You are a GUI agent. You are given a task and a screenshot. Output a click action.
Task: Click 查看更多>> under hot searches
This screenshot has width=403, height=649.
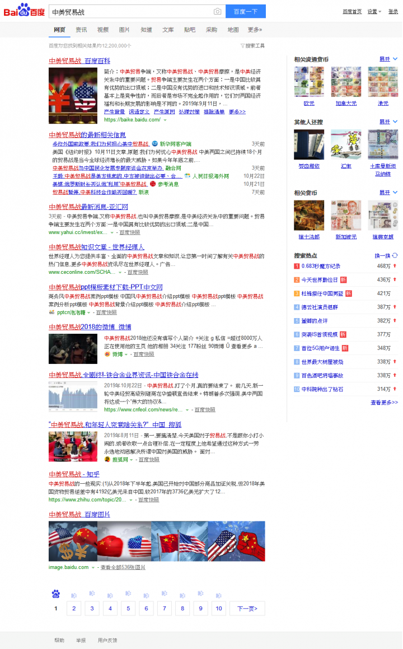point(384,402)
